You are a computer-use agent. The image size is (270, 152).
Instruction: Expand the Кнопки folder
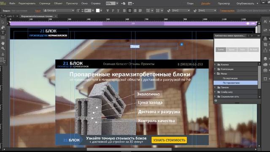[x=215, y=65]
